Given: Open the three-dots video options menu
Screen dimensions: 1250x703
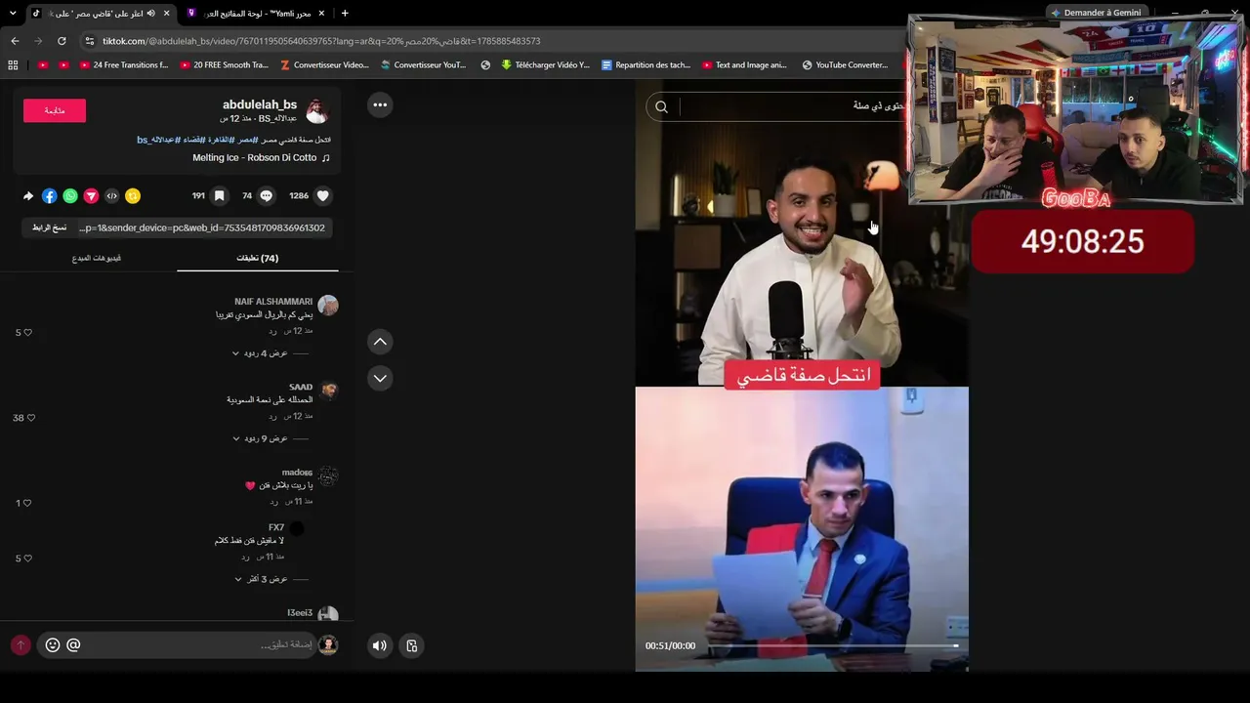Looking at the screenshot, I should point(380,104).
